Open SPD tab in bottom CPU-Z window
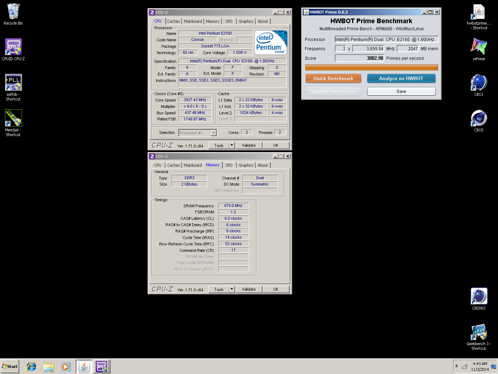 click(229, 165)
